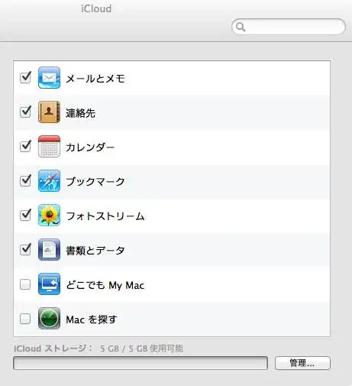Select the メールとメモ label
352x386 pixels.
tap(95, 78)
